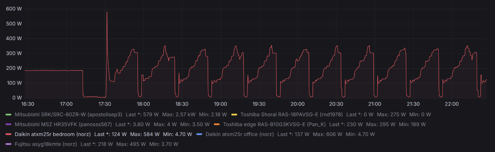Toggle Daikin atxm25r bedroom (norz) series

(x=53, y=134)
